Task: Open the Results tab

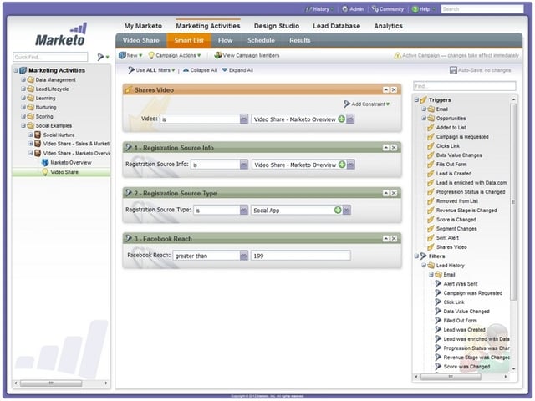Action: point(300,40)
